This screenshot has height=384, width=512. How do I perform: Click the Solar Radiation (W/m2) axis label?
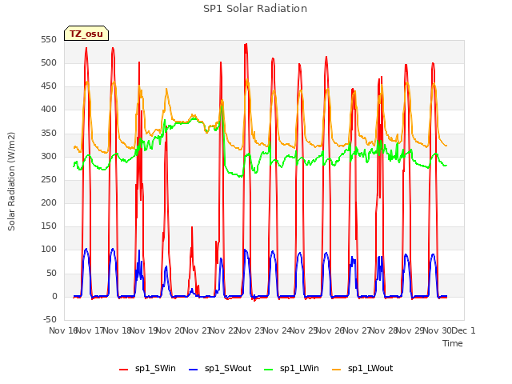(x=11, y=182)
